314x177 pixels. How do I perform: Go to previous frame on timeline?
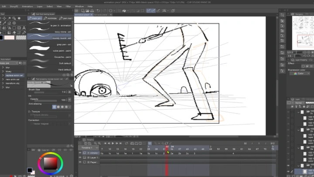109,143
